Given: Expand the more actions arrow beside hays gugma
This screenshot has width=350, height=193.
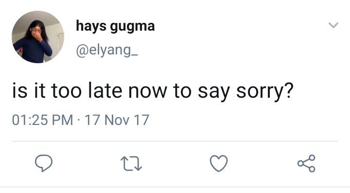Looking at the screenshot, I should [333, 25].
